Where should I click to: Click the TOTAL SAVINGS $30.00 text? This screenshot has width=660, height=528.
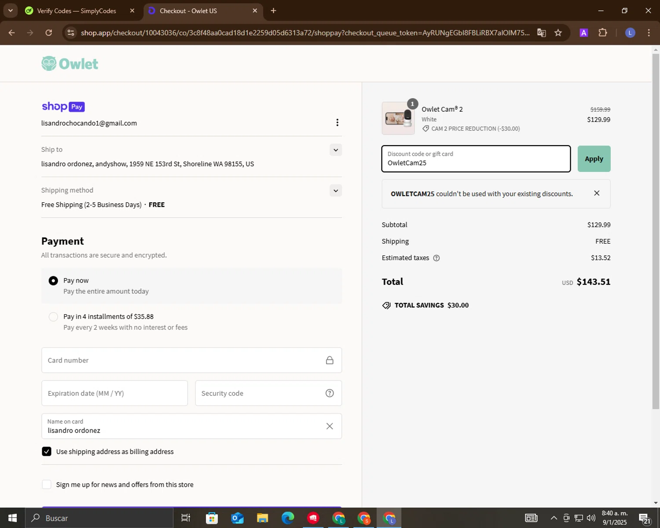[432, 305]
